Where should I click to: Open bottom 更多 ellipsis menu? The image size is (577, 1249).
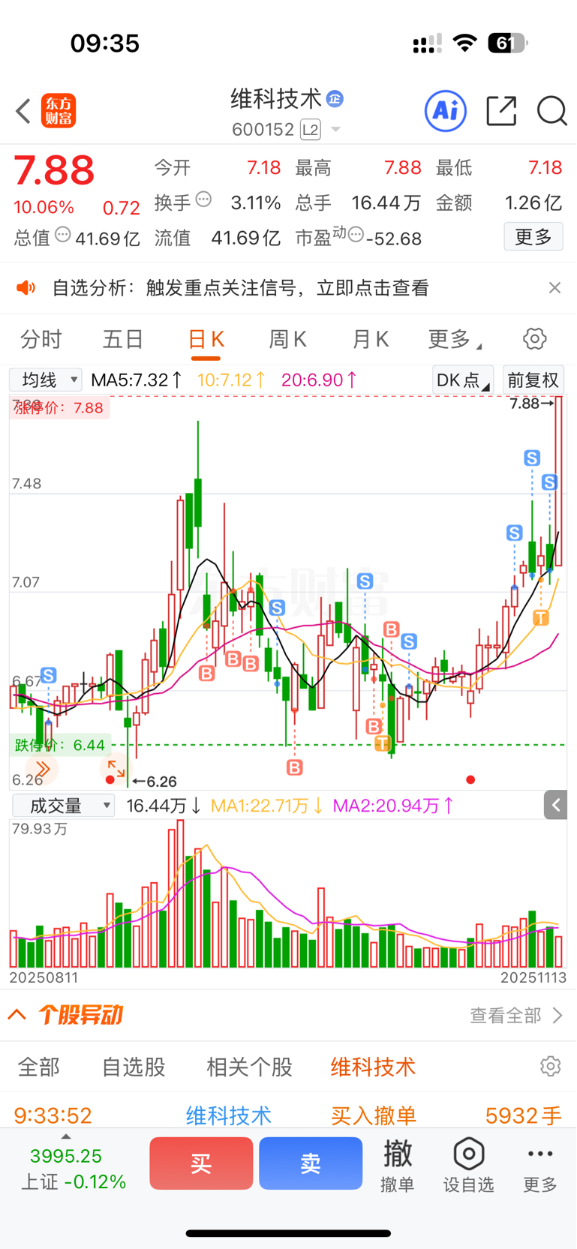coord(540,1165)
